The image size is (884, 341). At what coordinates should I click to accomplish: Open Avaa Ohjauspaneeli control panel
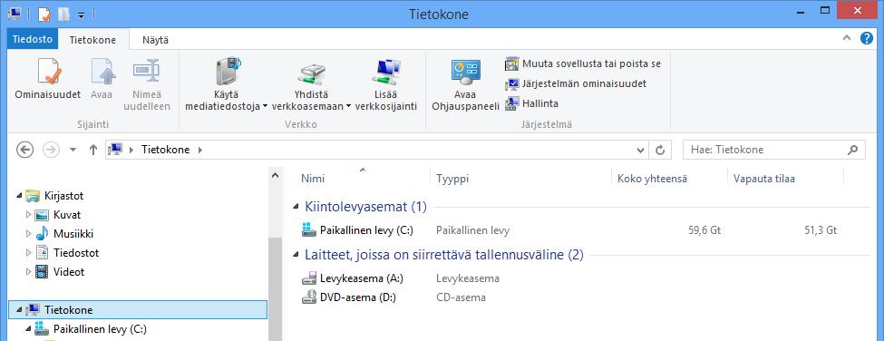(x=466, y=85)
